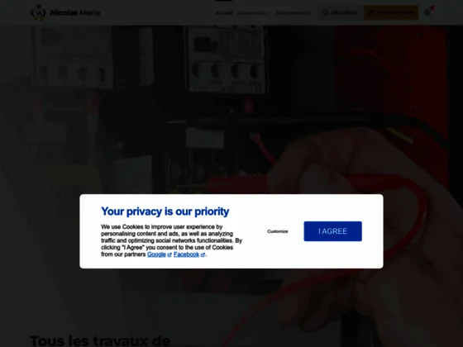Screen dimensions: 463x347
Task: Follow the Facebook partner link
Action: (186, 254)
